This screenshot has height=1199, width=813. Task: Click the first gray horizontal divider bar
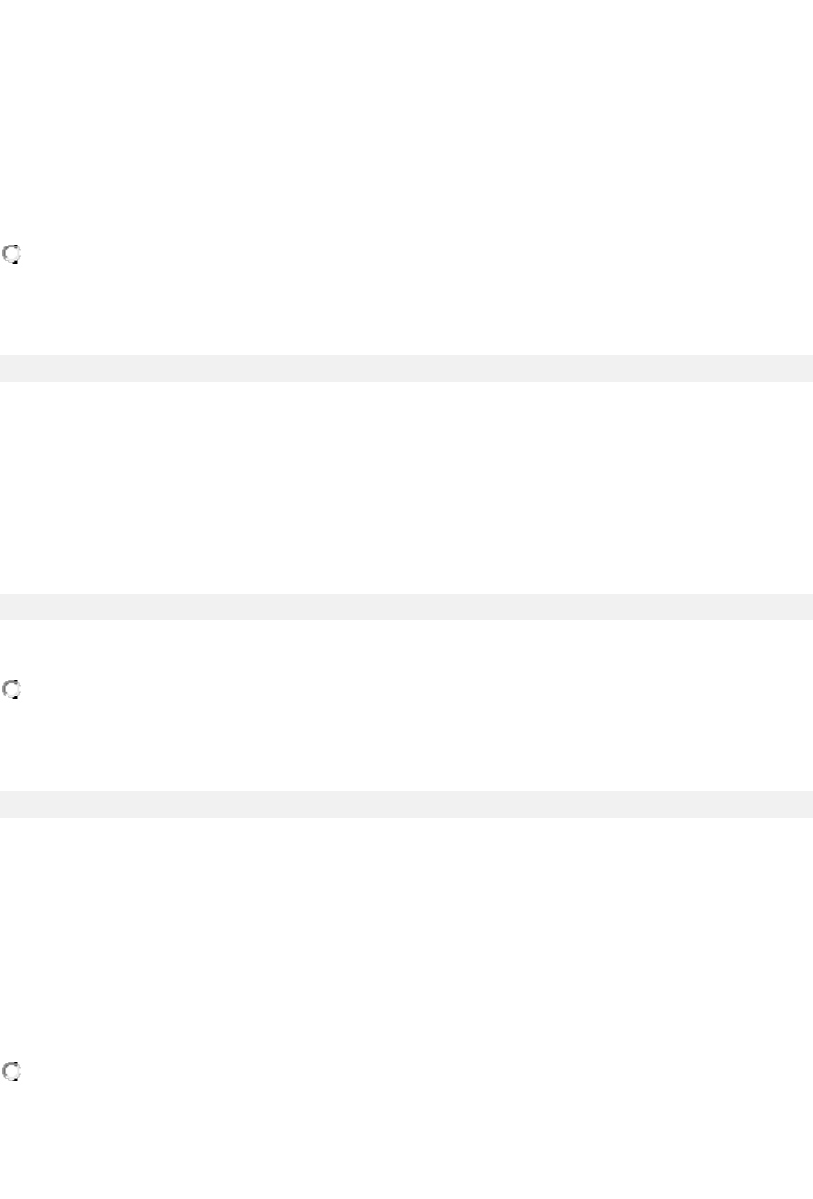pos(406,369)
